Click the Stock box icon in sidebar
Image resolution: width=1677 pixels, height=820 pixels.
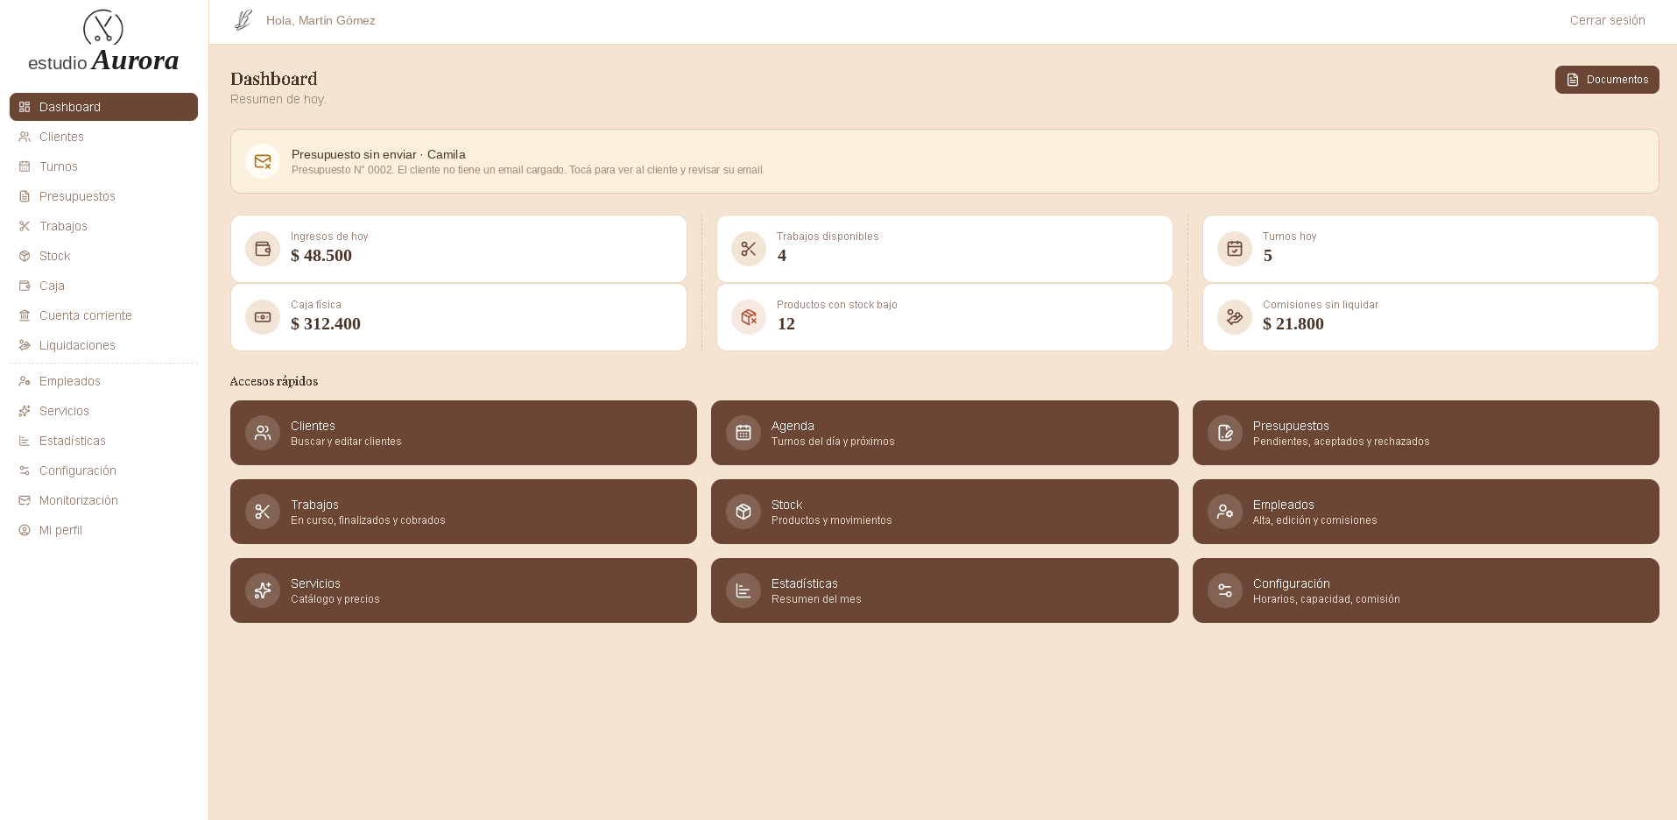(25, 256)
